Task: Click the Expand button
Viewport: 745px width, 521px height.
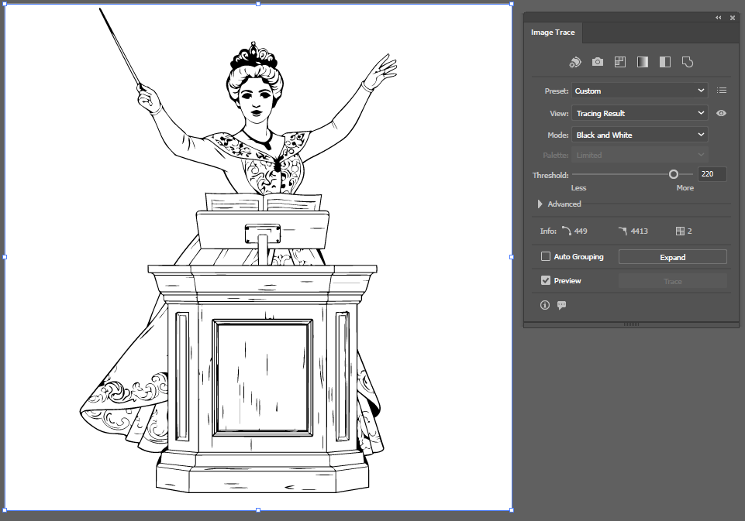Action: pos(672,257)
